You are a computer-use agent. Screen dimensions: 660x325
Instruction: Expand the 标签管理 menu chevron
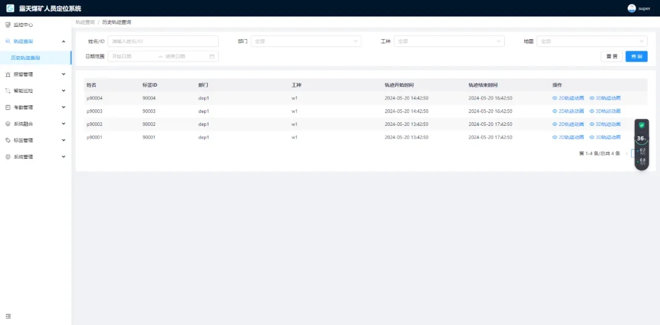64,140
